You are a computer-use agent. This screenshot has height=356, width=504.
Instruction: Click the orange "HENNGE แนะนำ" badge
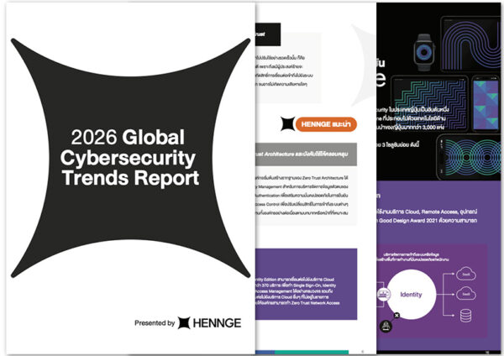point(326,124)
